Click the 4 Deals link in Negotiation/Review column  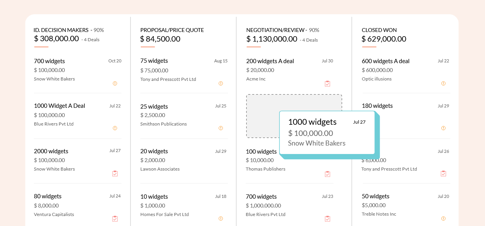(308, 40)
